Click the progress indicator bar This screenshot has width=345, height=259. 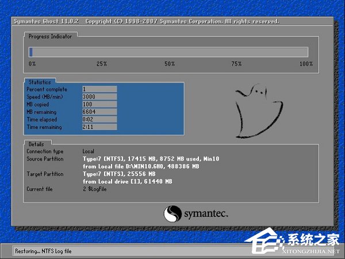(x=168, y=52)
